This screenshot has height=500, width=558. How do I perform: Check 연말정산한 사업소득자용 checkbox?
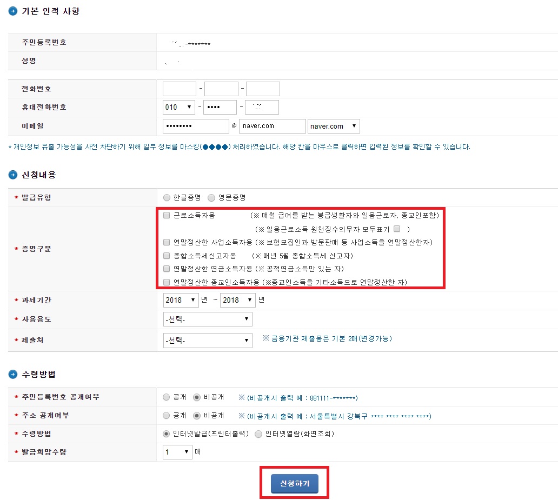click(x=166, y=242)
